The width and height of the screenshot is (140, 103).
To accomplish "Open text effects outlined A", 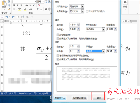I will (14, 9).
